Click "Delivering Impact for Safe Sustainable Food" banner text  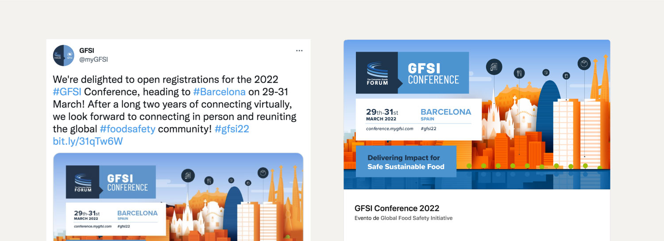tap(406, 162)
